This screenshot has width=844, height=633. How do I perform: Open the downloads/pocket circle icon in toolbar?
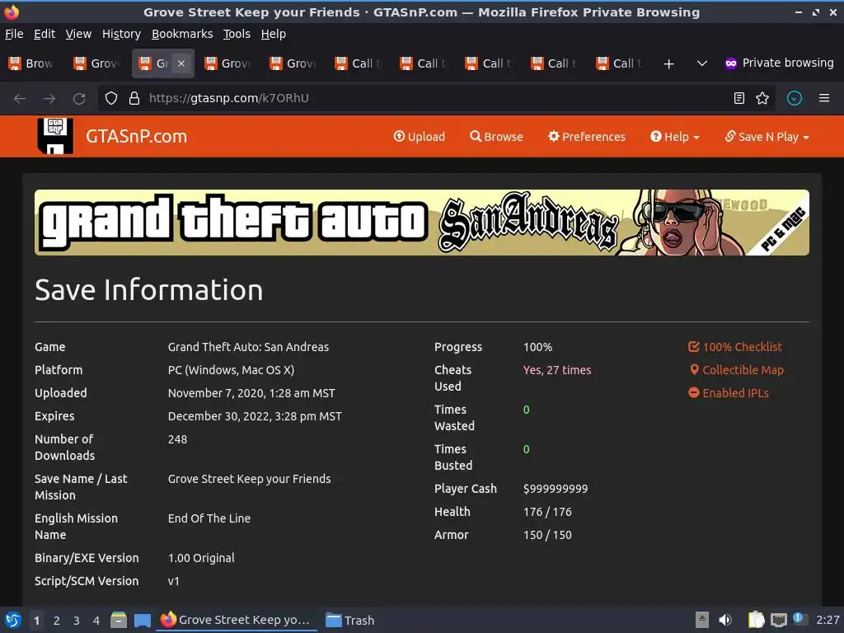pos(795,99)
